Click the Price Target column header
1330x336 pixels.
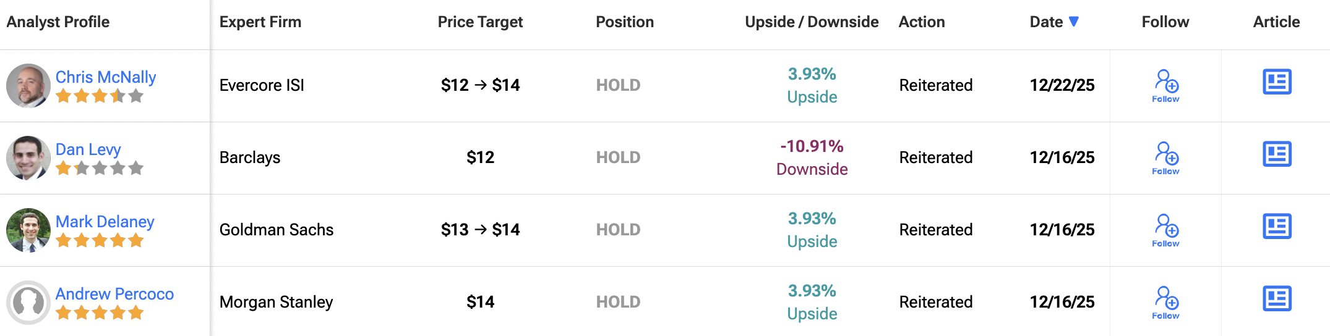[x=480, y=22]
